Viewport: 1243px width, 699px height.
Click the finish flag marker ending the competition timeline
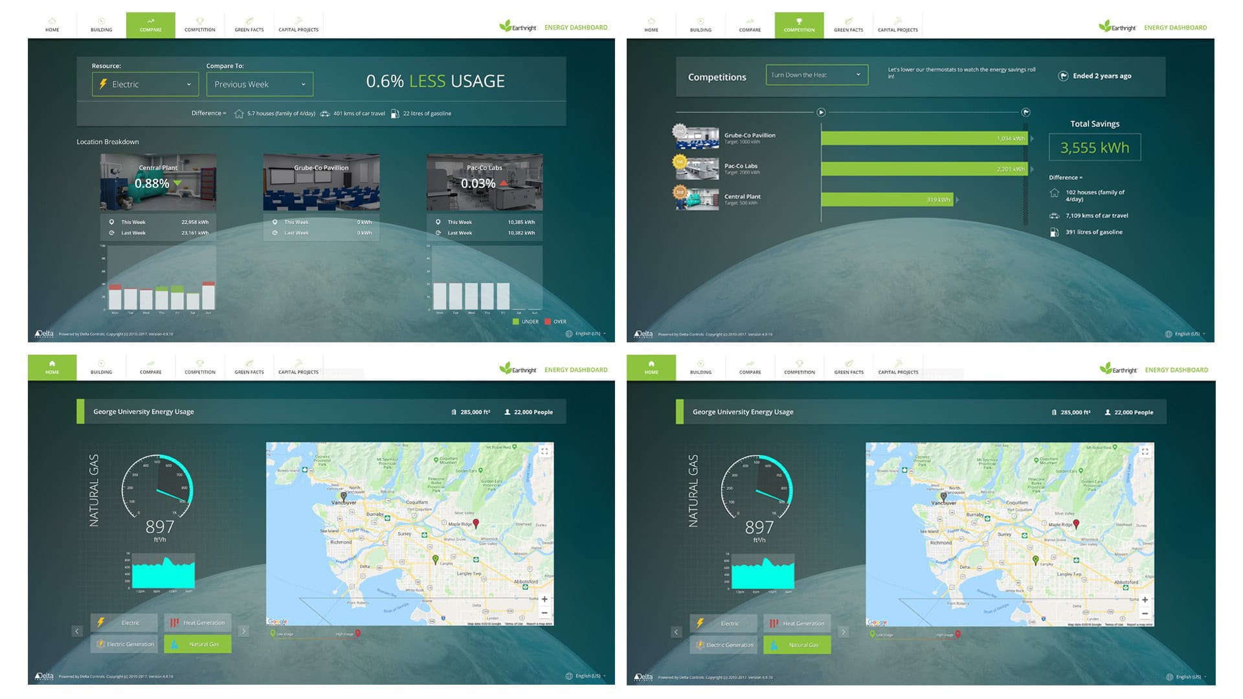click(x=1025, y=112)
